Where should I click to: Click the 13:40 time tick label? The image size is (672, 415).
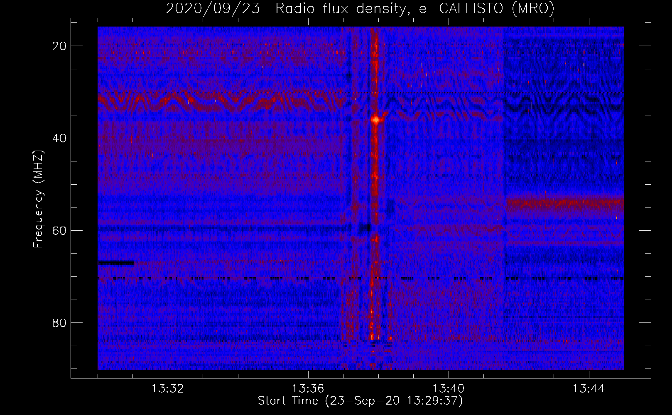tap(448, 389)
